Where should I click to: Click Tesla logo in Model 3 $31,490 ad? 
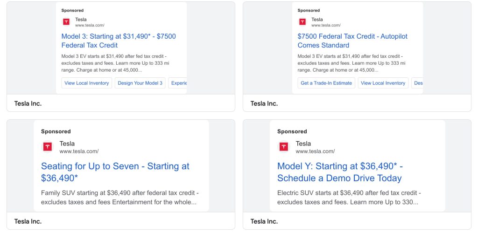tap(66, 22)
